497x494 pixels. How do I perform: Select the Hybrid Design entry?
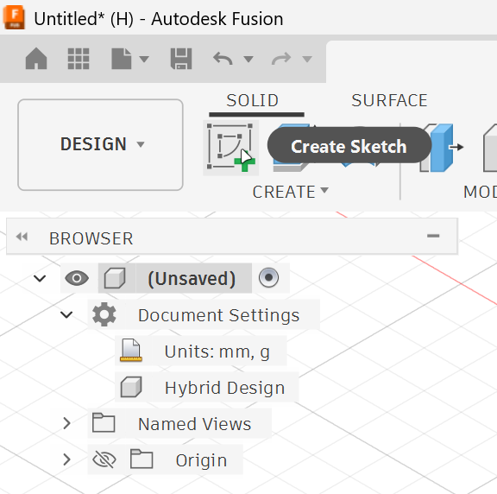click(x=224, y=388)
